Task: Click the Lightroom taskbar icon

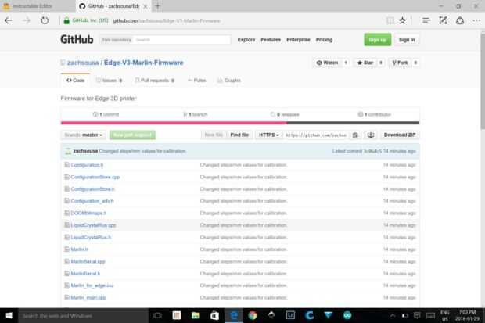Action: [x=290, y=315]
